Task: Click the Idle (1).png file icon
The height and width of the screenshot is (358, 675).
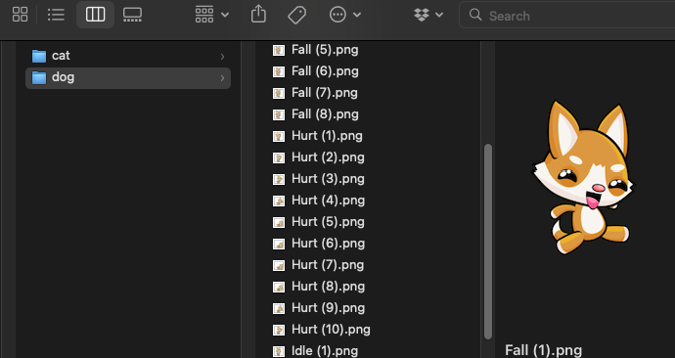Action: (x=279, y=351)
